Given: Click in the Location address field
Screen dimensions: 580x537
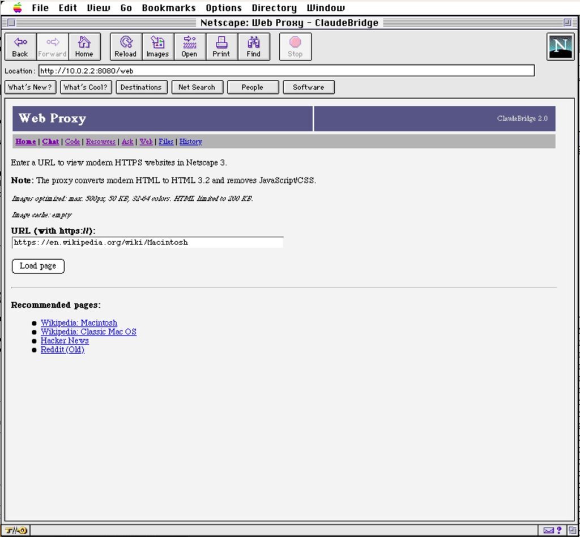Looking at the screenshot, I should click(x=286, y=71).
